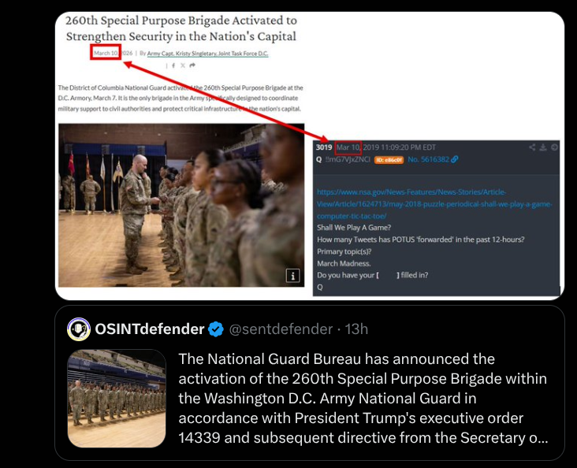
Task: Click the share icon on Q post 3019
Action: point(532,147)
